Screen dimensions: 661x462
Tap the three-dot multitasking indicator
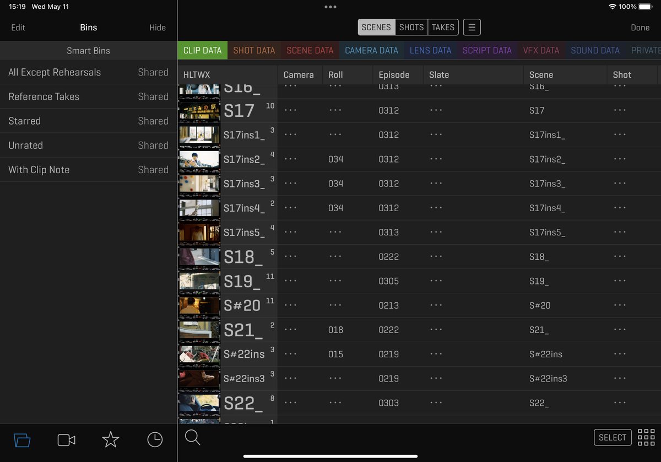pos(330,7)
